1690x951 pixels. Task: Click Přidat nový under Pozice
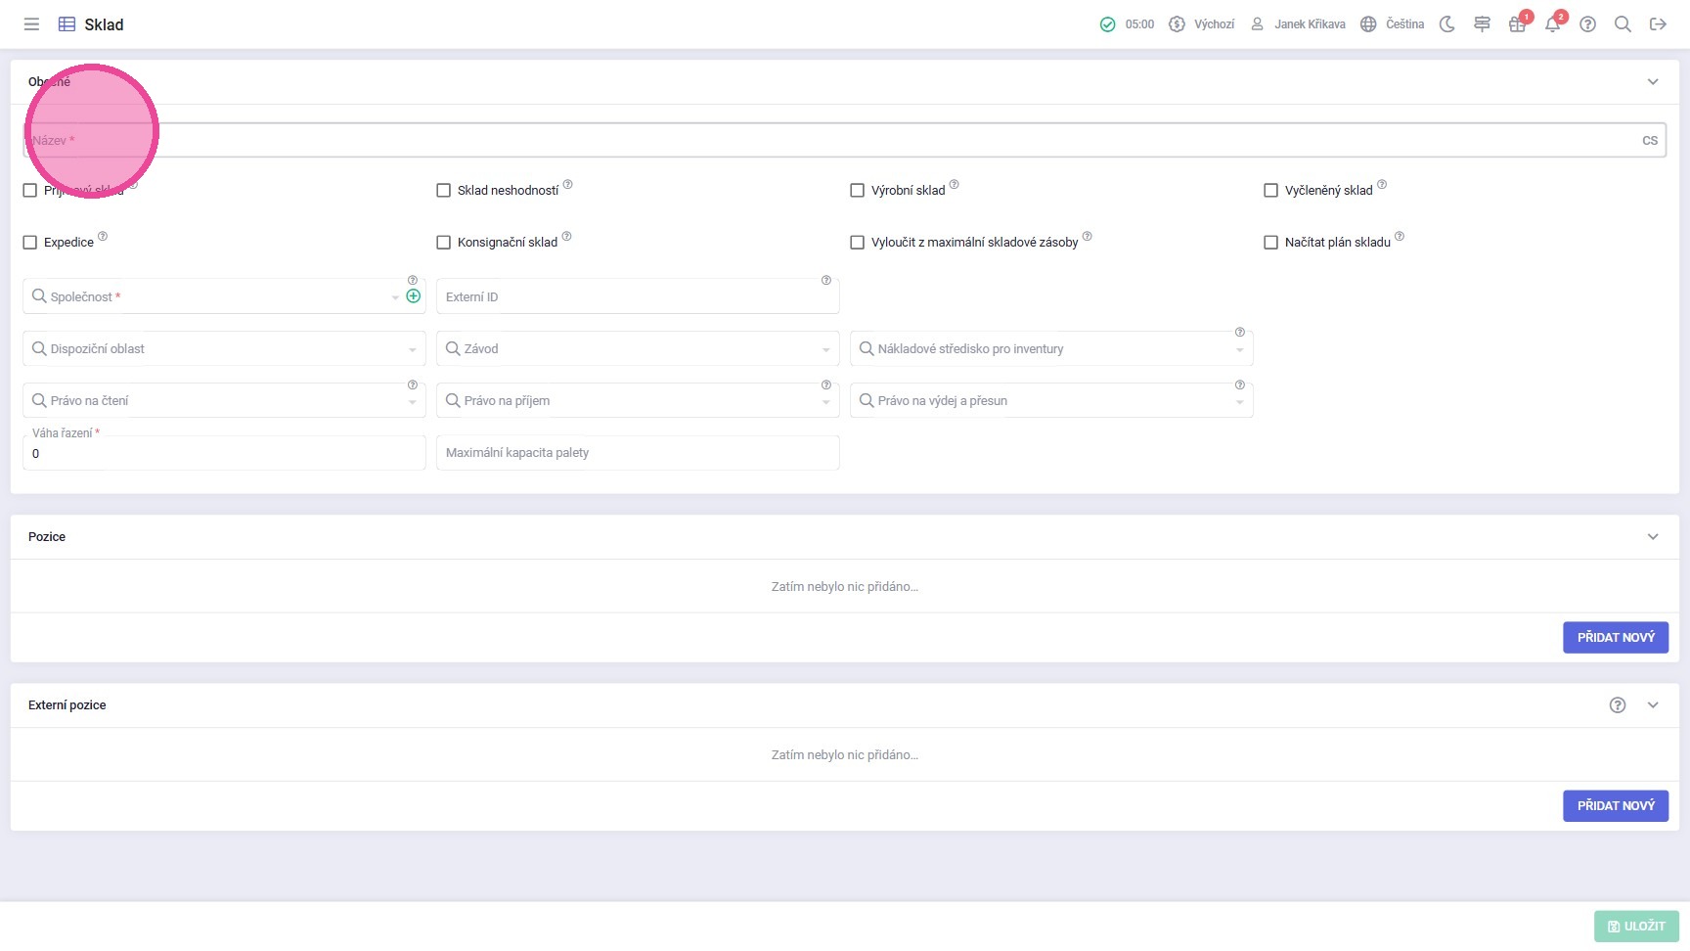point(1615,638)
